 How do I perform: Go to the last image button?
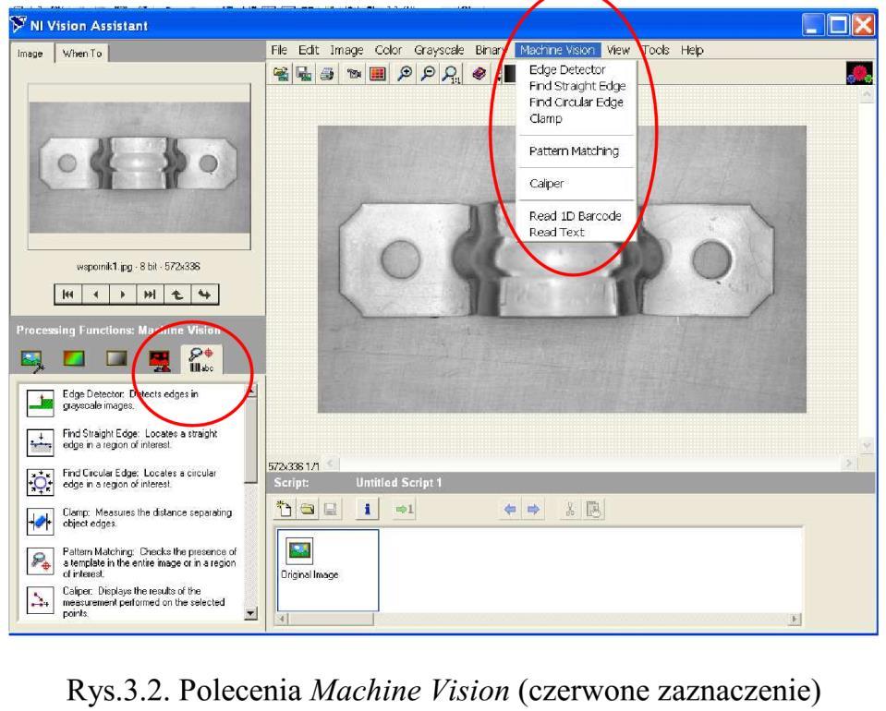pyautogui.click(x=150, y=295)
